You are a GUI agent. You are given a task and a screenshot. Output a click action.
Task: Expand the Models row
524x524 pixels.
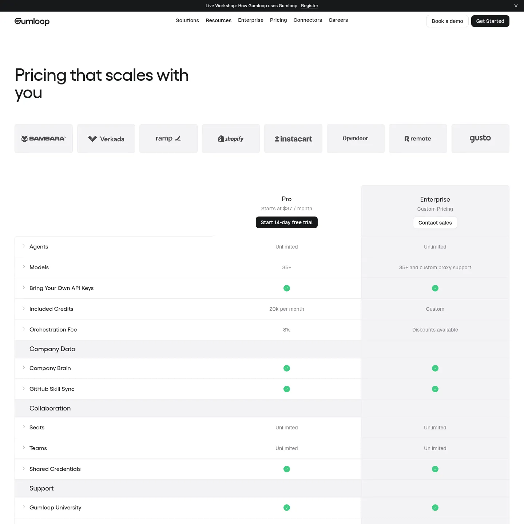pos(24,267)
